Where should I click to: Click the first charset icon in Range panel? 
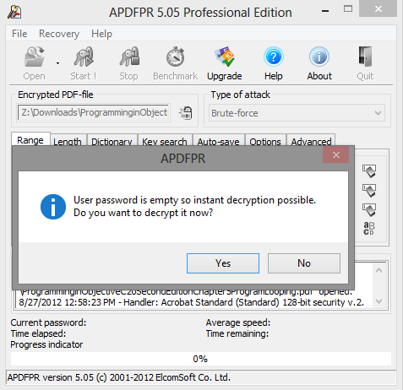coord(369,171)
